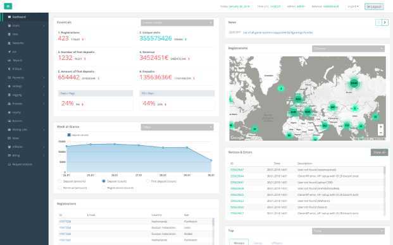
Task: Open the Registrations map filter dropdown
Action: [x=349, y=49]
